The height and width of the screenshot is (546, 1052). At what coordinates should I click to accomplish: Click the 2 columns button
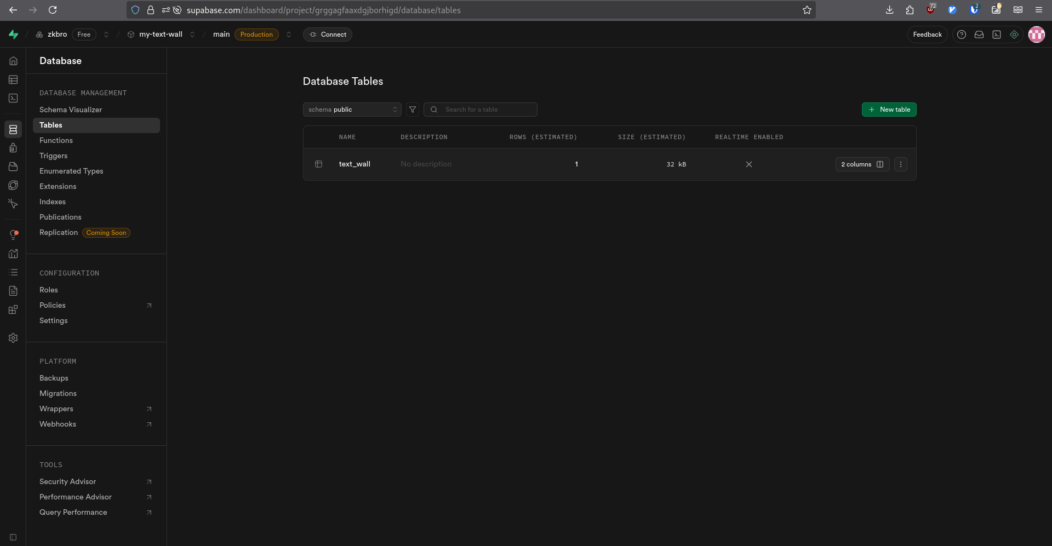coord(862,164)
